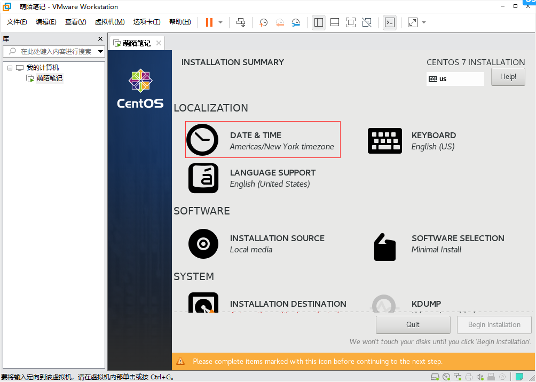This screenshot has height=382, width=536.
Task: Open the stretch display dropdown arrow
Action: tap(424, 22)
